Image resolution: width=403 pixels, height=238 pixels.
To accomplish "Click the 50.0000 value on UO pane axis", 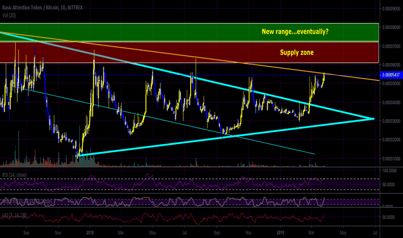I will tap(389, 217).
